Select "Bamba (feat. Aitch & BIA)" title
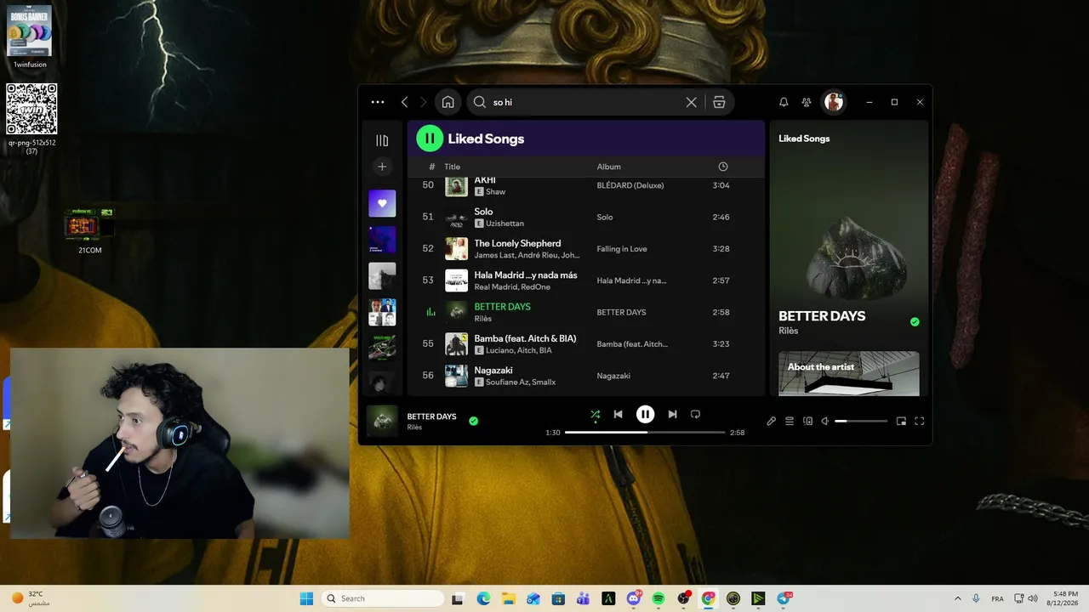The image size is (1089, 612). [525, 338]
